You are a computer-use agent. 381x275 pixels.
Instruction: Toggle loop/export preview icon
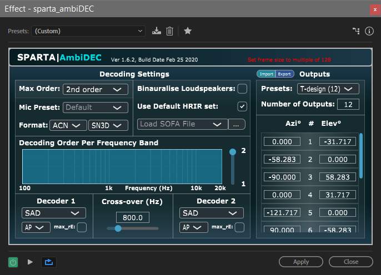[x=49, y=262]
